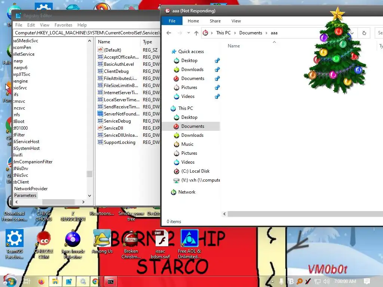Open the Help menu in Registry Editor

coord(82,25)
